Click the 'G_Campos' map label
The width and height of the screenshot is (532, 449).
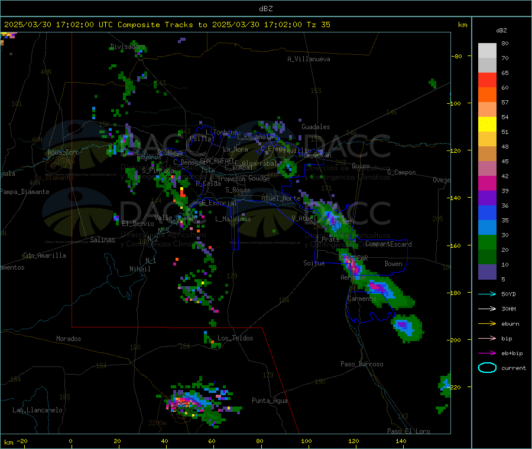(402, 172)
